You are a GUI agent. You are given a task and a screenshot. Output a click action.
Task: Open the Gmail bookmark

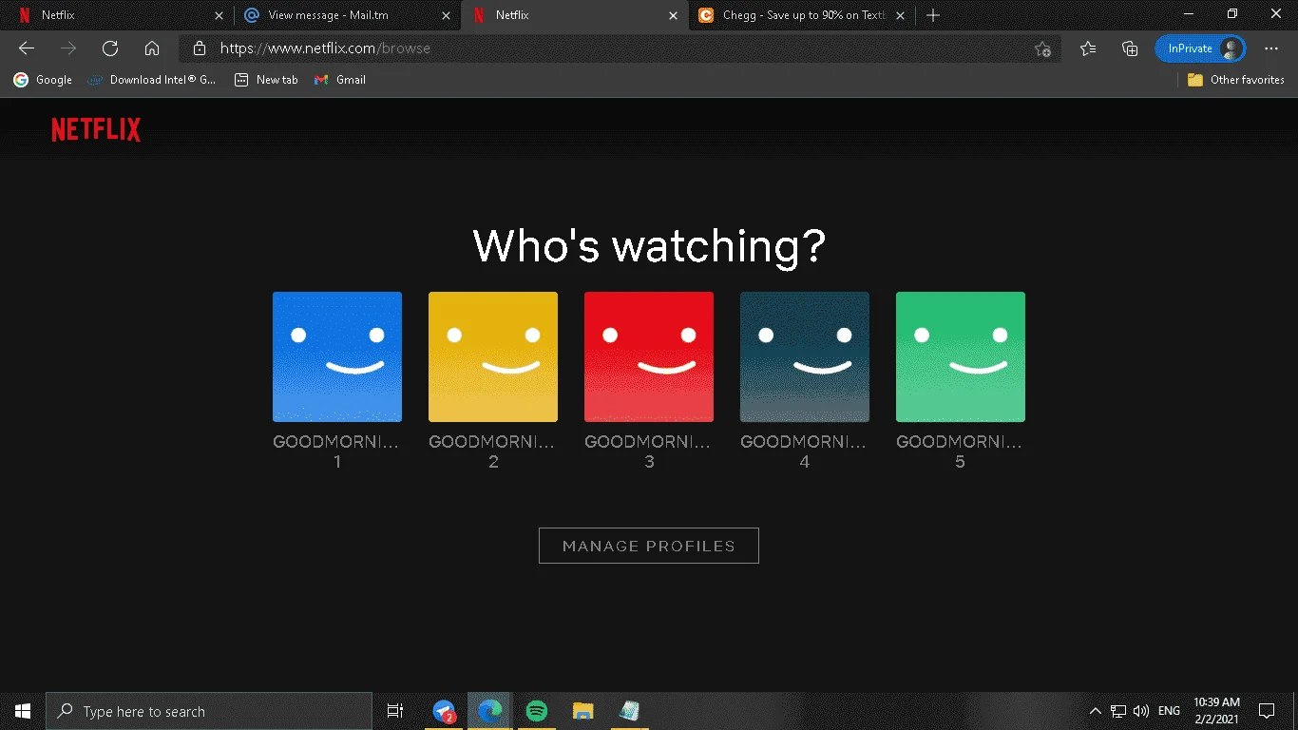[340, 80]
